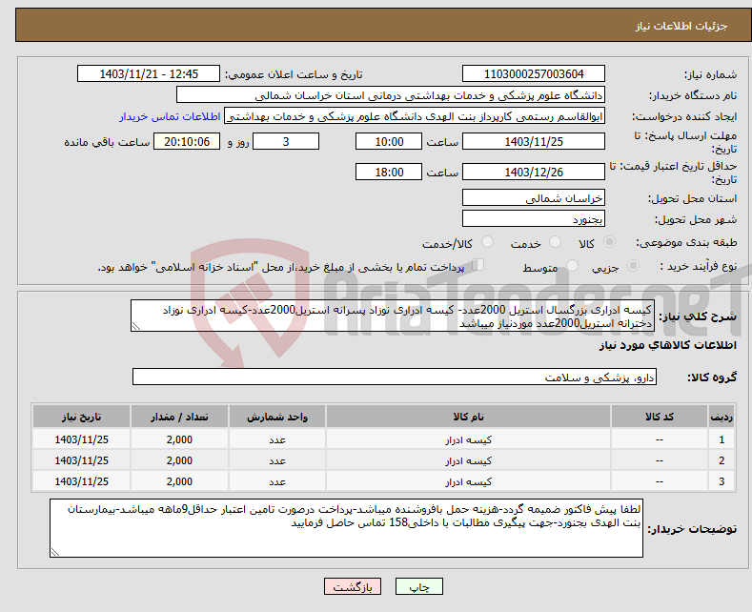Screen dimensions: 752x612
Task: Click the price validity time 18:00 field
Action: tap(389, 172)
